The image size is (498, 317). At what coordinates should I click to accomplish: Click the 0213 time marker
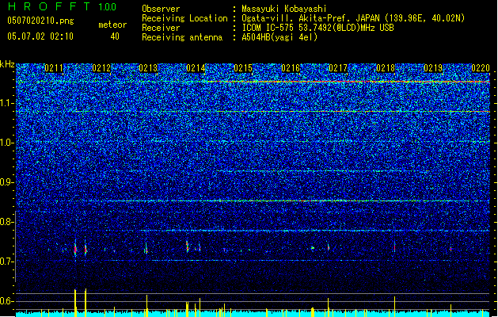(x=148, y=68)
